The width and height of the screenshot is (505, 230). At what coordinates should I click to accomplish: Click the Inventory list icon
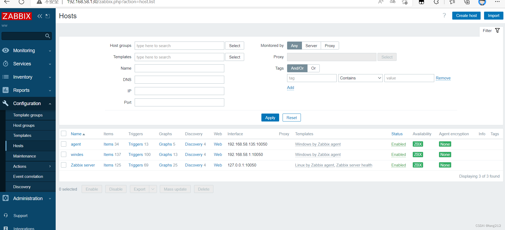[x=6, y=77]
